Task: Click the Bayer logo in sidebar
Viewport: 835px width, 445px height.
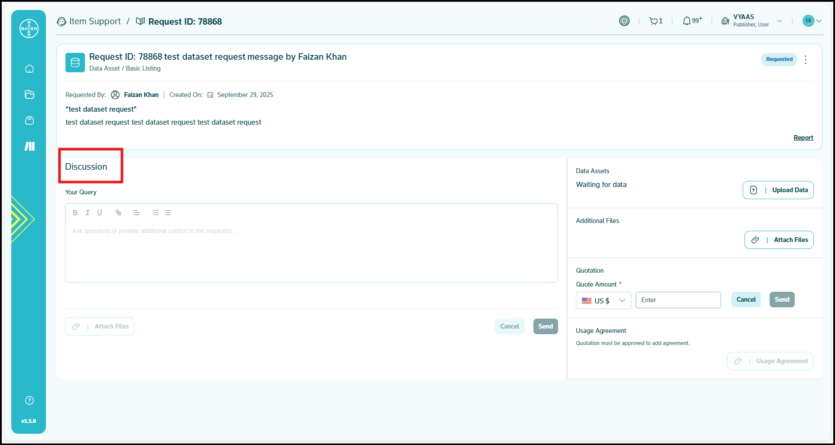Action: coord(29,29)
